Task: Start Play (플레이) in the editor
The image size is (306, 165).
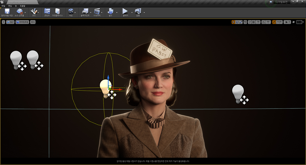Action: pyautogui.click(x=125, y=11)
